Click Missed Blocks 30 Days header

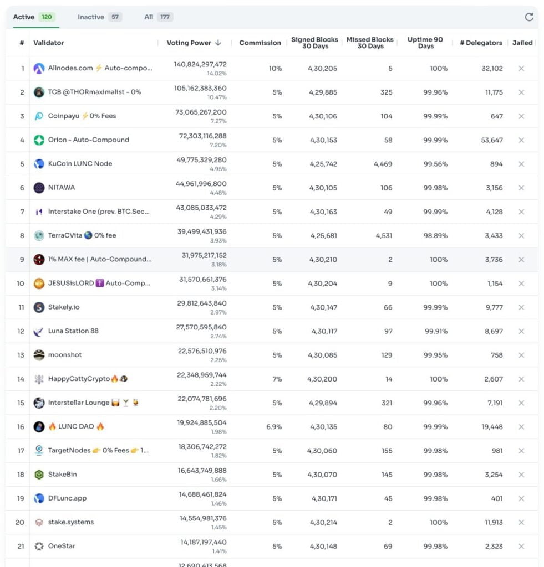point(370,43)
